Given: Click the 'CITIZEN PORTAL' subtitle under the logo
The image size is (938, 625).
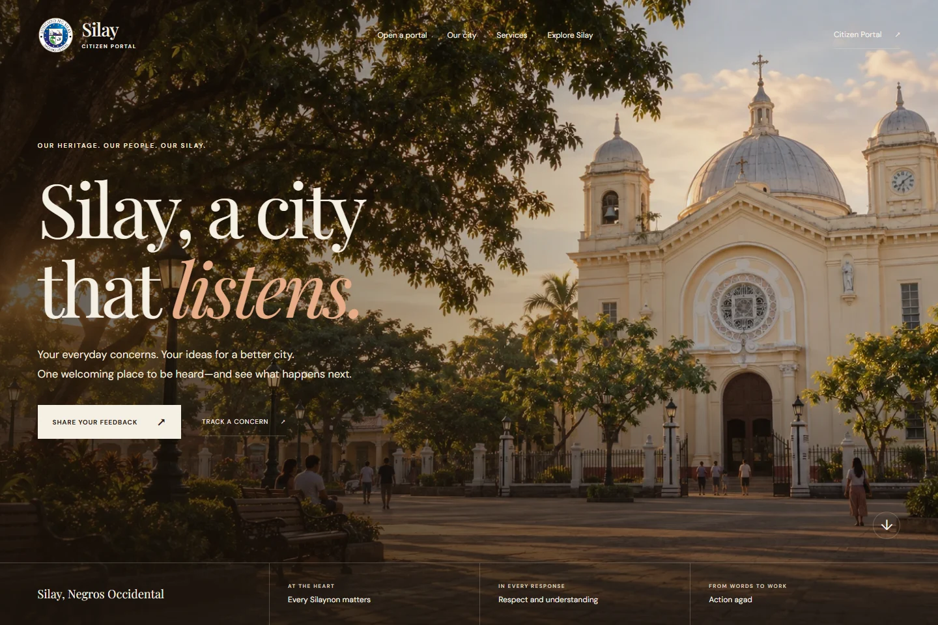Looking at the screenshot, I should [x=109, y=46].
